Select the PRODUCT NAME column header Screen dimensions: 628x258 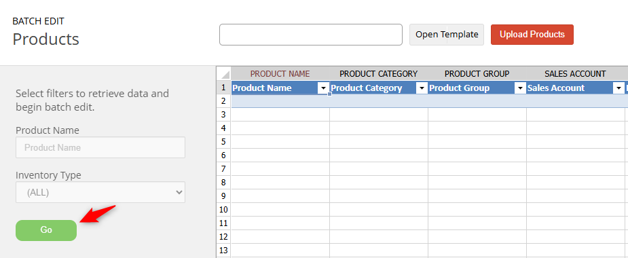coord(280,74)
